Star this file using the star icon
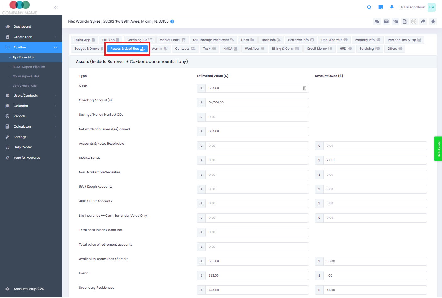442x298 pixels. coord(433,21)
